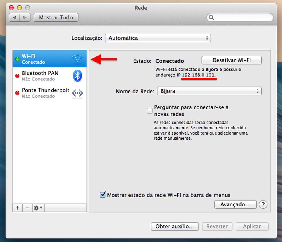Remove a service using the minus icon
This screenshot has height=242, width=282.
pyautogui.click(x=27, y=208)
